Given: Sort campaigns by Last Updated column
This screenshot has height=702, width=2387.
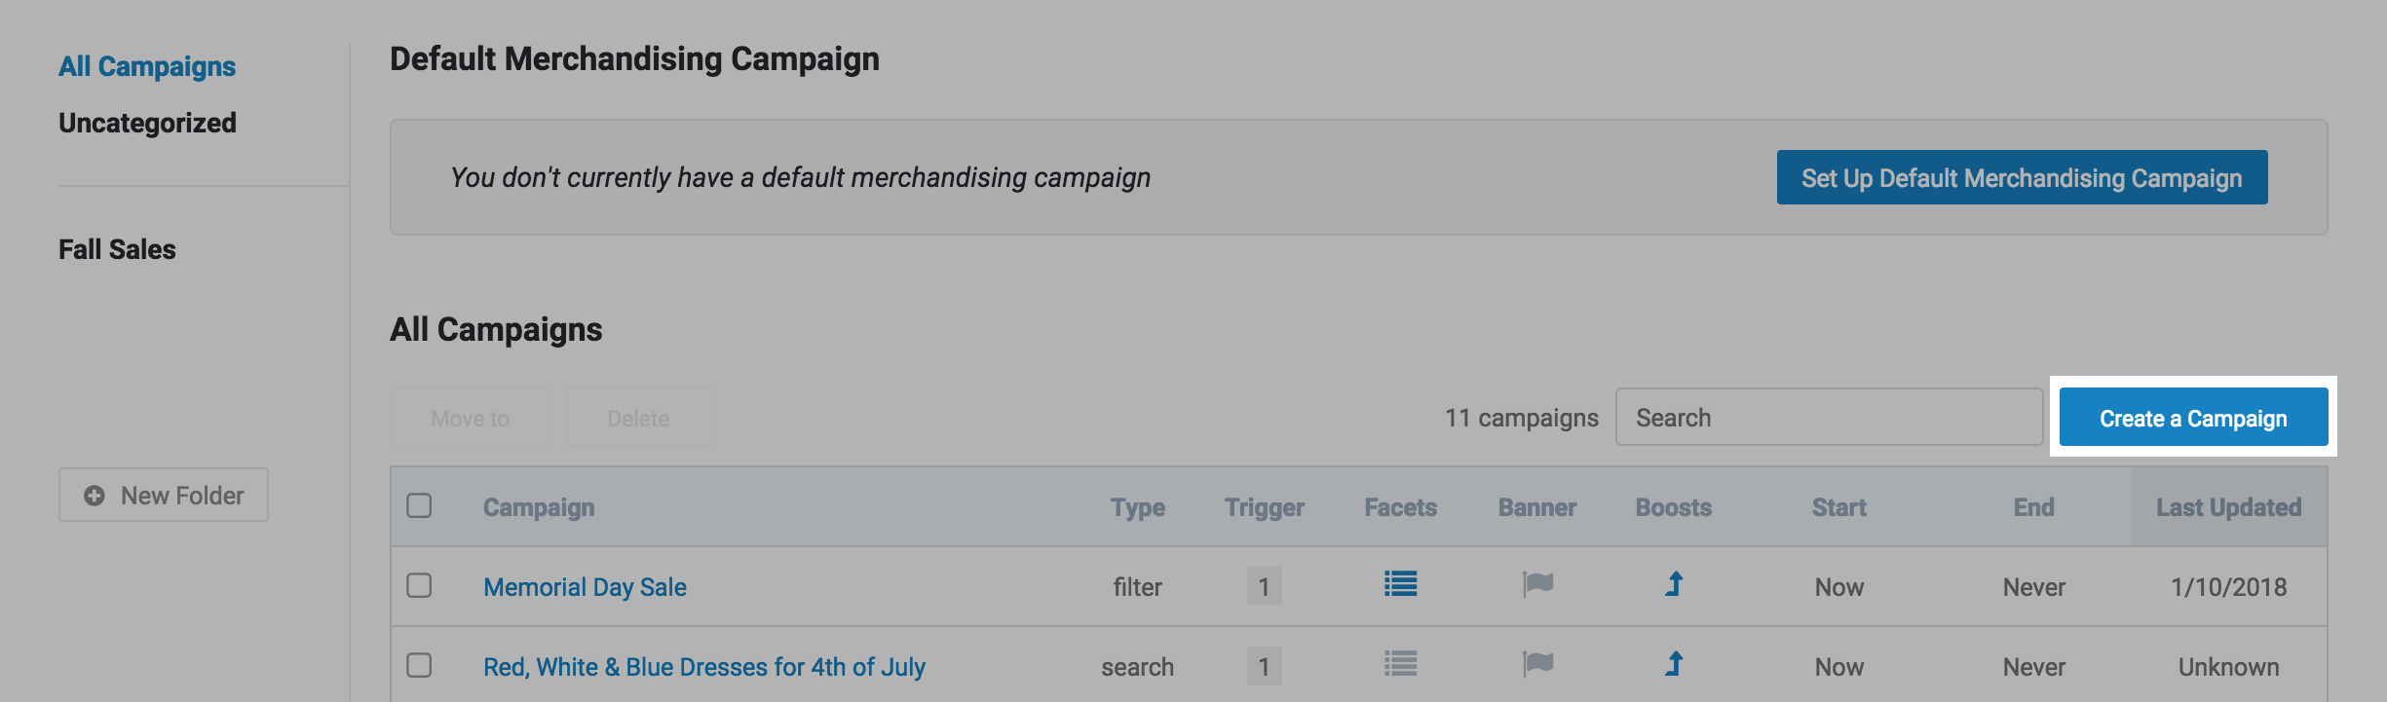Looking at the screenshot, I should 2228,507.
